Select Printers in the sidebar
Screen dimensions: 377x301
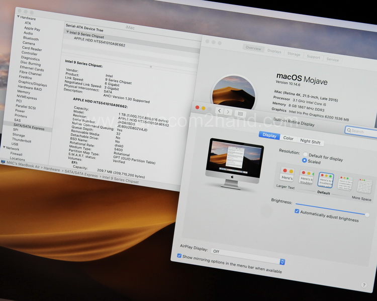[x=21, y=116]
